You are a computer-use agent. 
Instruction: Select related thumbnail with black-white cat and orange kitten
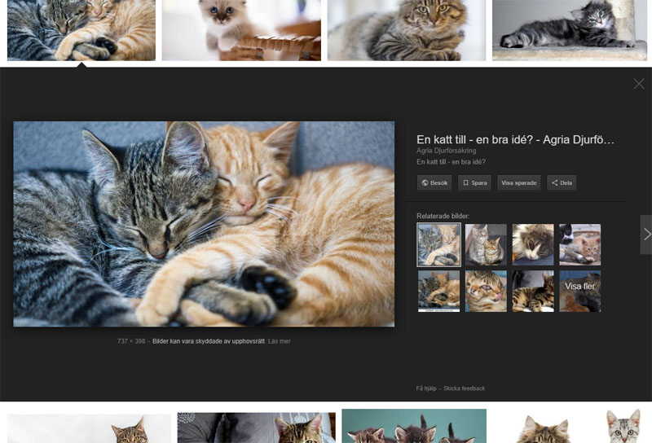(579, 245)
